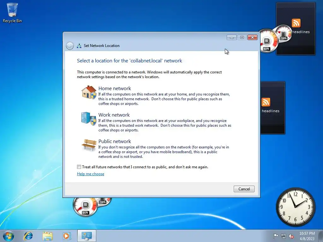The image size is (323, 242).
Task: Choose the Home network house icon
Action: [89, 92]
